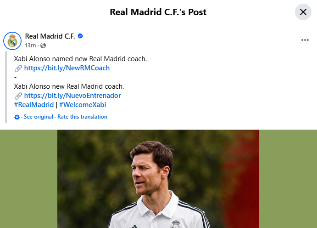Click the Real Madrid C.F.'s Post title
This screenshot has width=317, height=228.
coord(158,12)
